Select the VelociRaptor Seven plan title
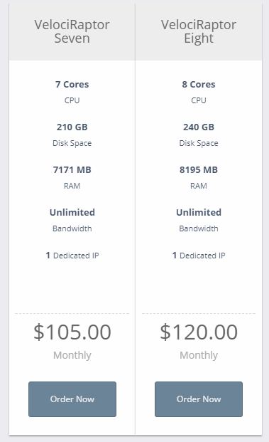269x442 pixels. pyautogui.click(x=72, y=31)
